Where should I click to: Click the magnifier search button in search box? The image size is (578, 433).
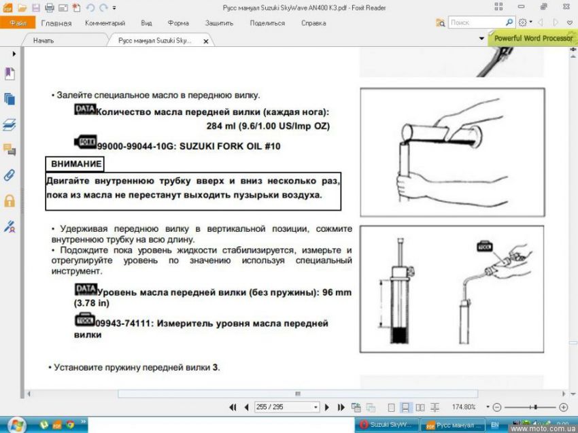tap(509, 22)
